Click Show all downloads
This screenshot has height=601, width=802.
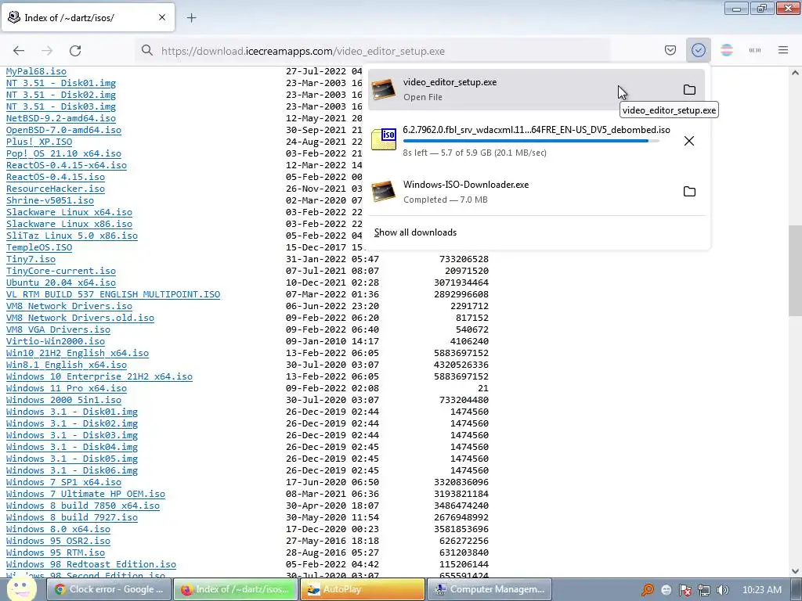pyautogui.click(x=415, y=232)
